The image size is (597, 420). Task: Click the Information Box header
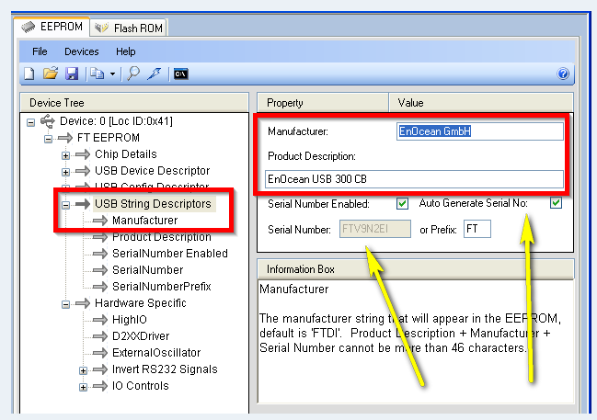[416, 269]
